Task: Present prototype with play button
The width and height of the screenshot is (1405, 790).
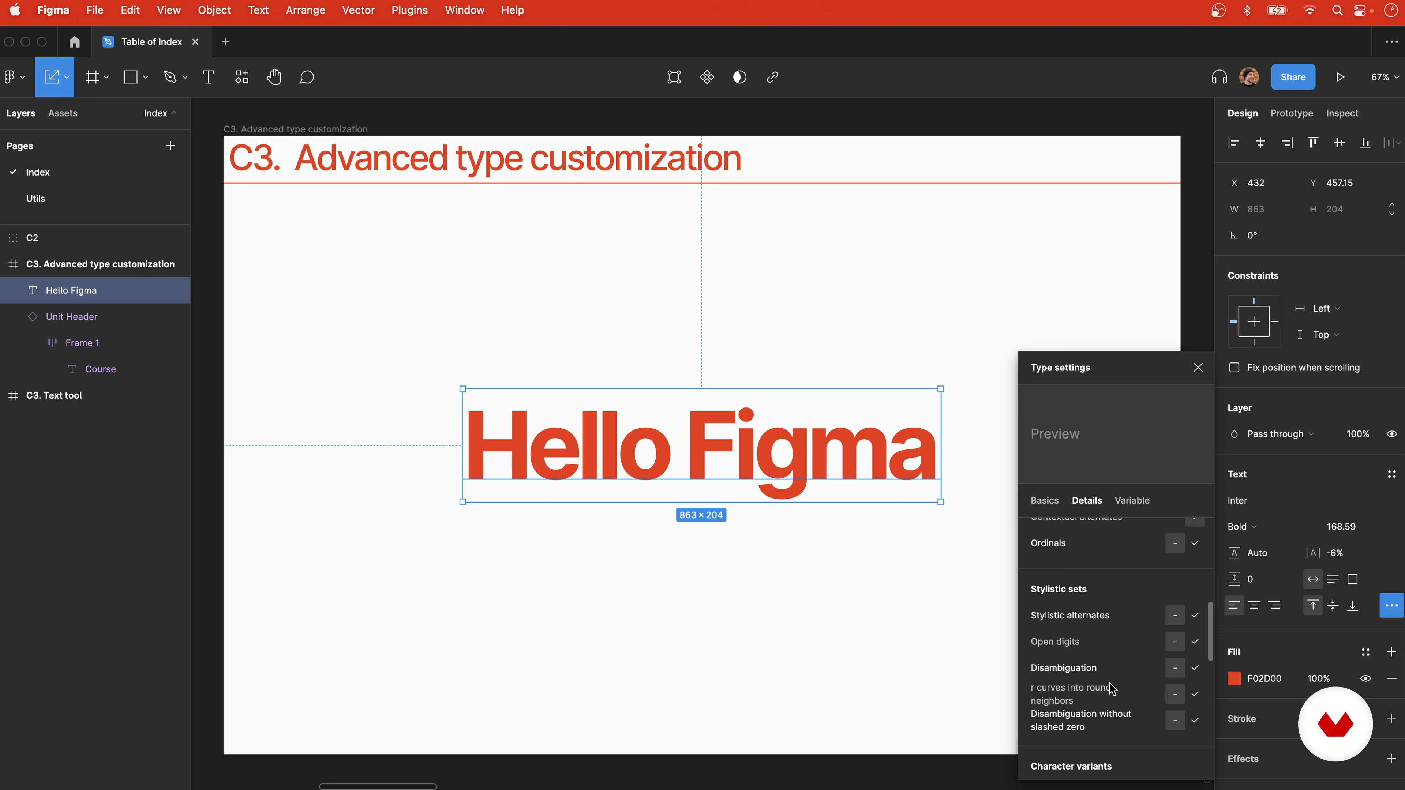Action: coord(1340,78)
